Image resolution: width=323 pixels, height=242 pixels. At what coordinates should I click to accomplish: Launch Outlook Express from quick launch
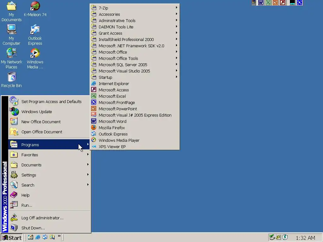(45, 237)
